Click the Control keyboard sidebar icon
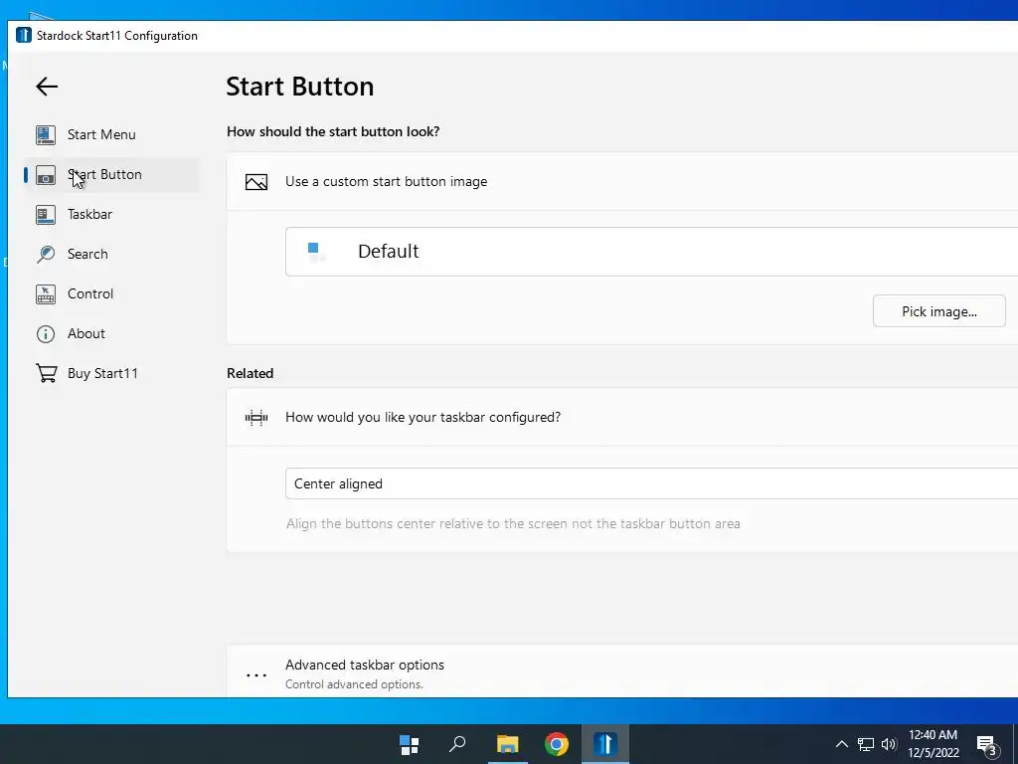The height and width of the screenshot is (764, 1018). tap(46, 294)
